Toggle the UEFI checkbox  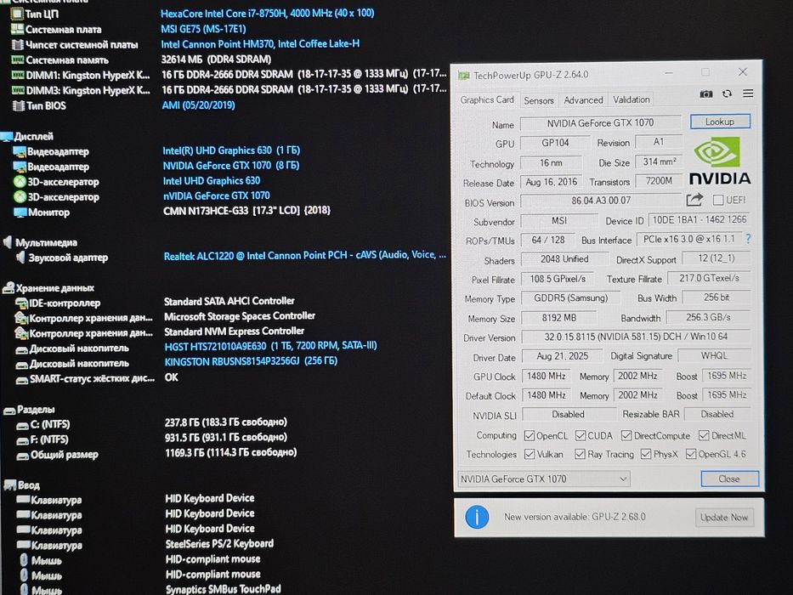click(718, 200)
